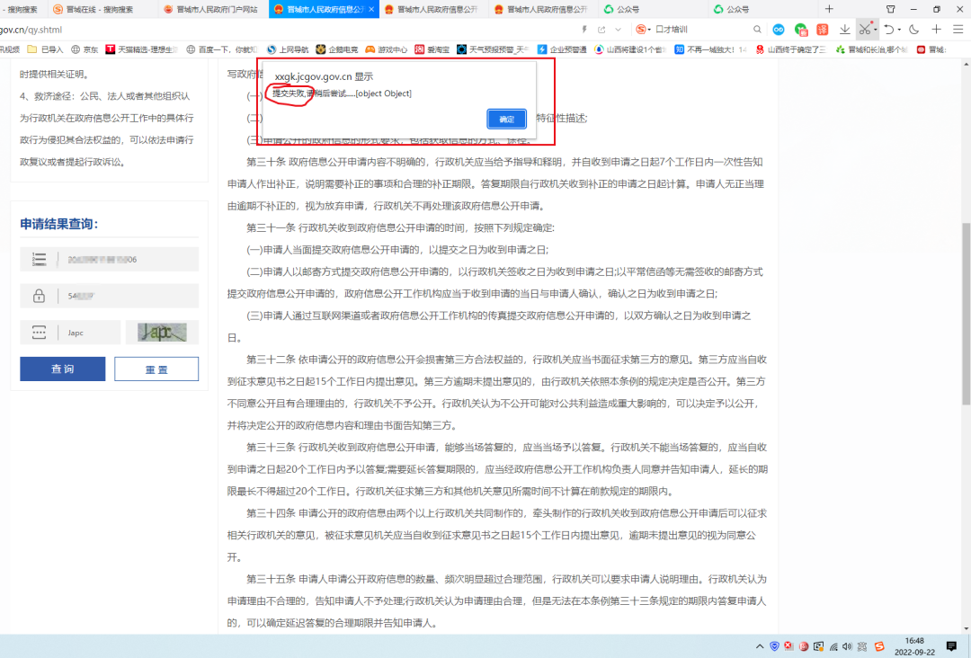The image size is (971, 658).
Task: Click the 英 input language indicator
Action: tap(862, 646)
